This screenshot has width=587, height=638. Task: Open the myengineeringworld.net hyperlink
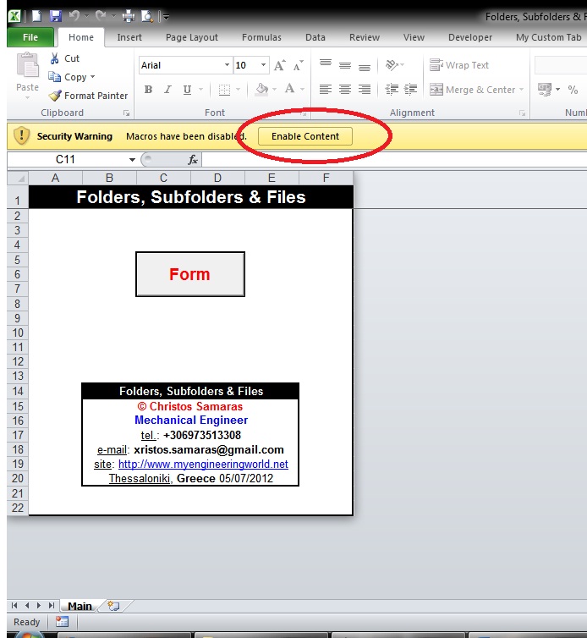pos(203,465)
